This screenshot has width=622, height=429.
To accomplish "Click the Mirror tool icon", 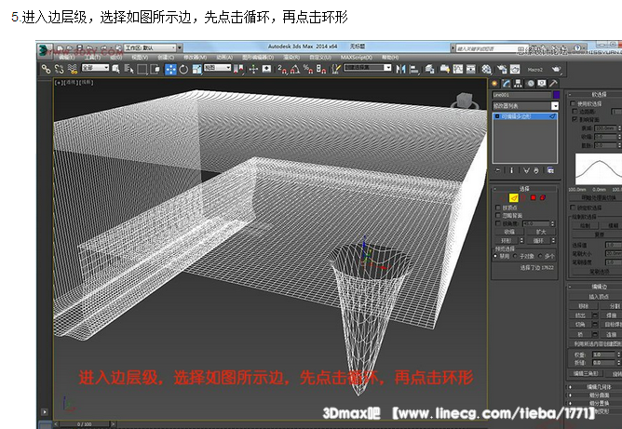I will coord(401,69).
